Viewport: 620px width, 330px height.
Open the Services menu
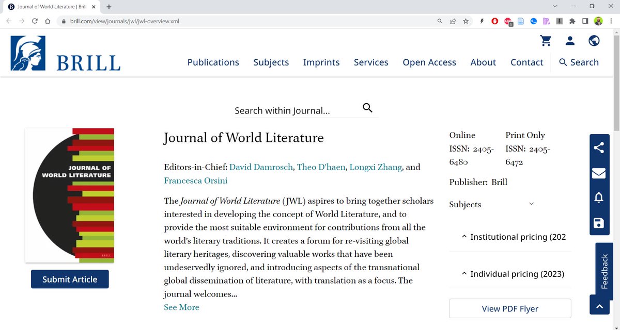click(x=371, y=62)
